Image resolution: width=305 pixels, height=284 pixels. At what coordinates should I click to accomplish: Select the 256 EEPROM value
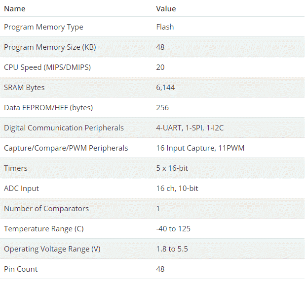162,108
